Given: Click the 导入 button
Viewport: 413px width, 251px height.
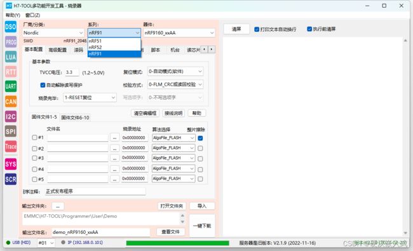Looking at the screenshot, I should pos(202,206).
